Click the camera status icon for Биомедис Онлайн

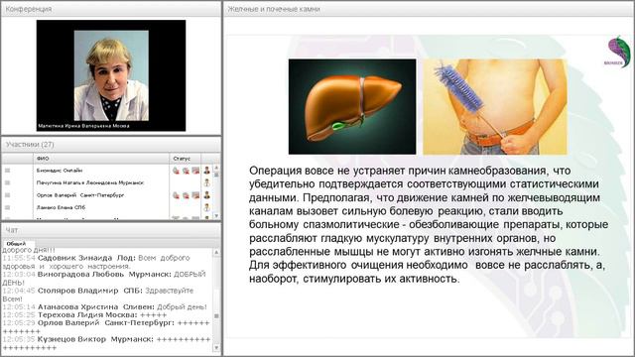click(x=186, y=171)
